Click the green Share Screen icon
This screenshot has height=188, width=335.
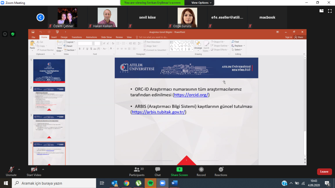pyautogui.click(x=179, y=170)
